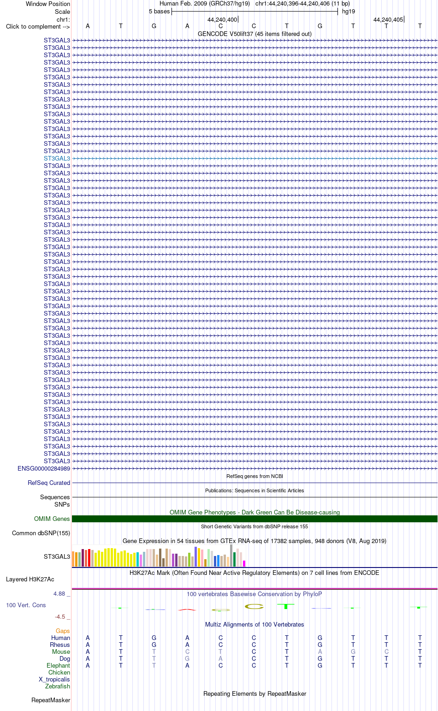Open the highlighted light-blue ST3GAL3 transcript label
This screenshot has width=438, height=711.
point(57,158)
